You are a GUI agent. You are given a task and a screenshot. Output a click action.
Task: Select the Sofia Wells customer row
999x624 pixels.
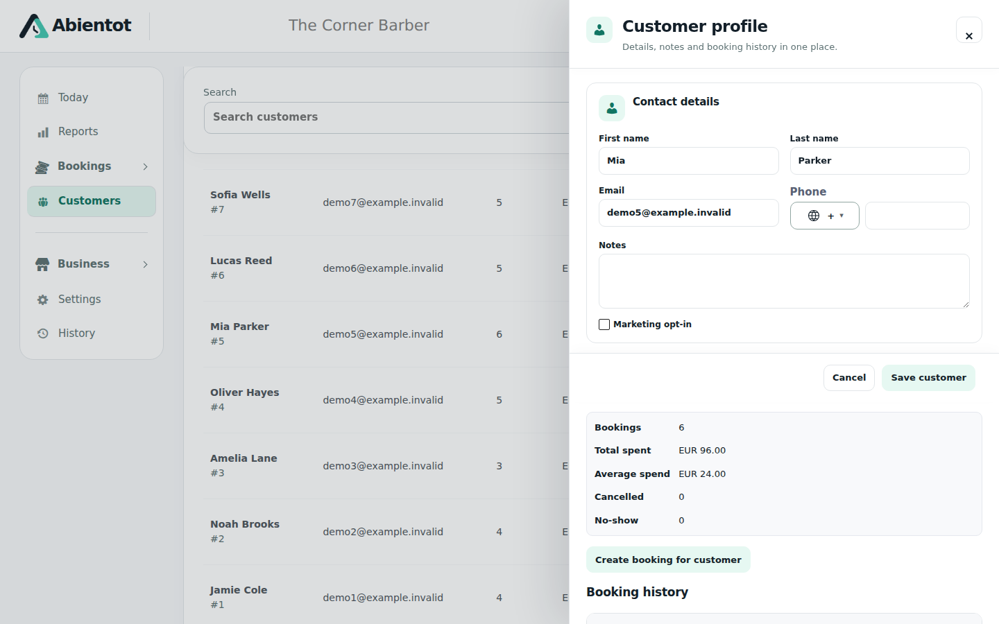coord(386,202)
